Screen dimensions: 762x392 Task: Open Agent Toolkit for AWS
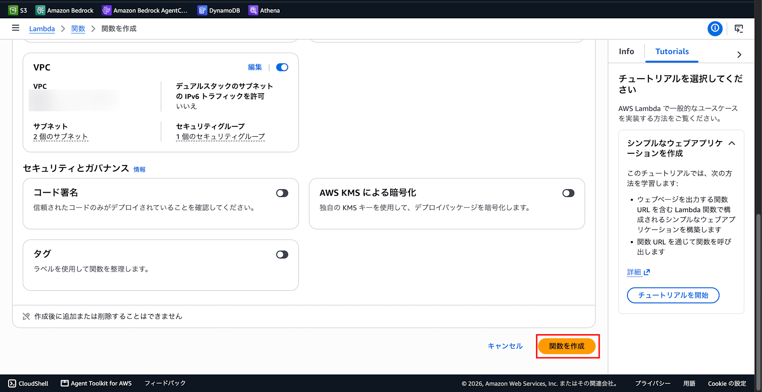pos(96,383)
